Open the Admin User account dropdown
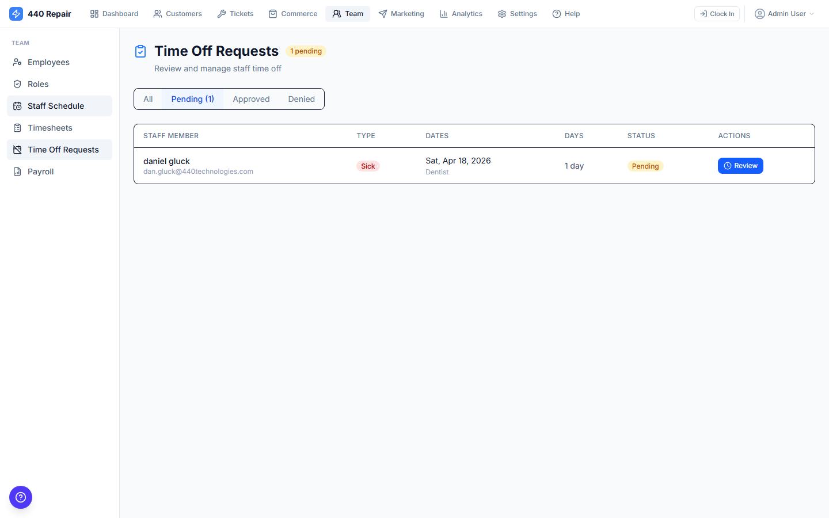Viewport: 829px width, 518px height. tap(784, 13)
